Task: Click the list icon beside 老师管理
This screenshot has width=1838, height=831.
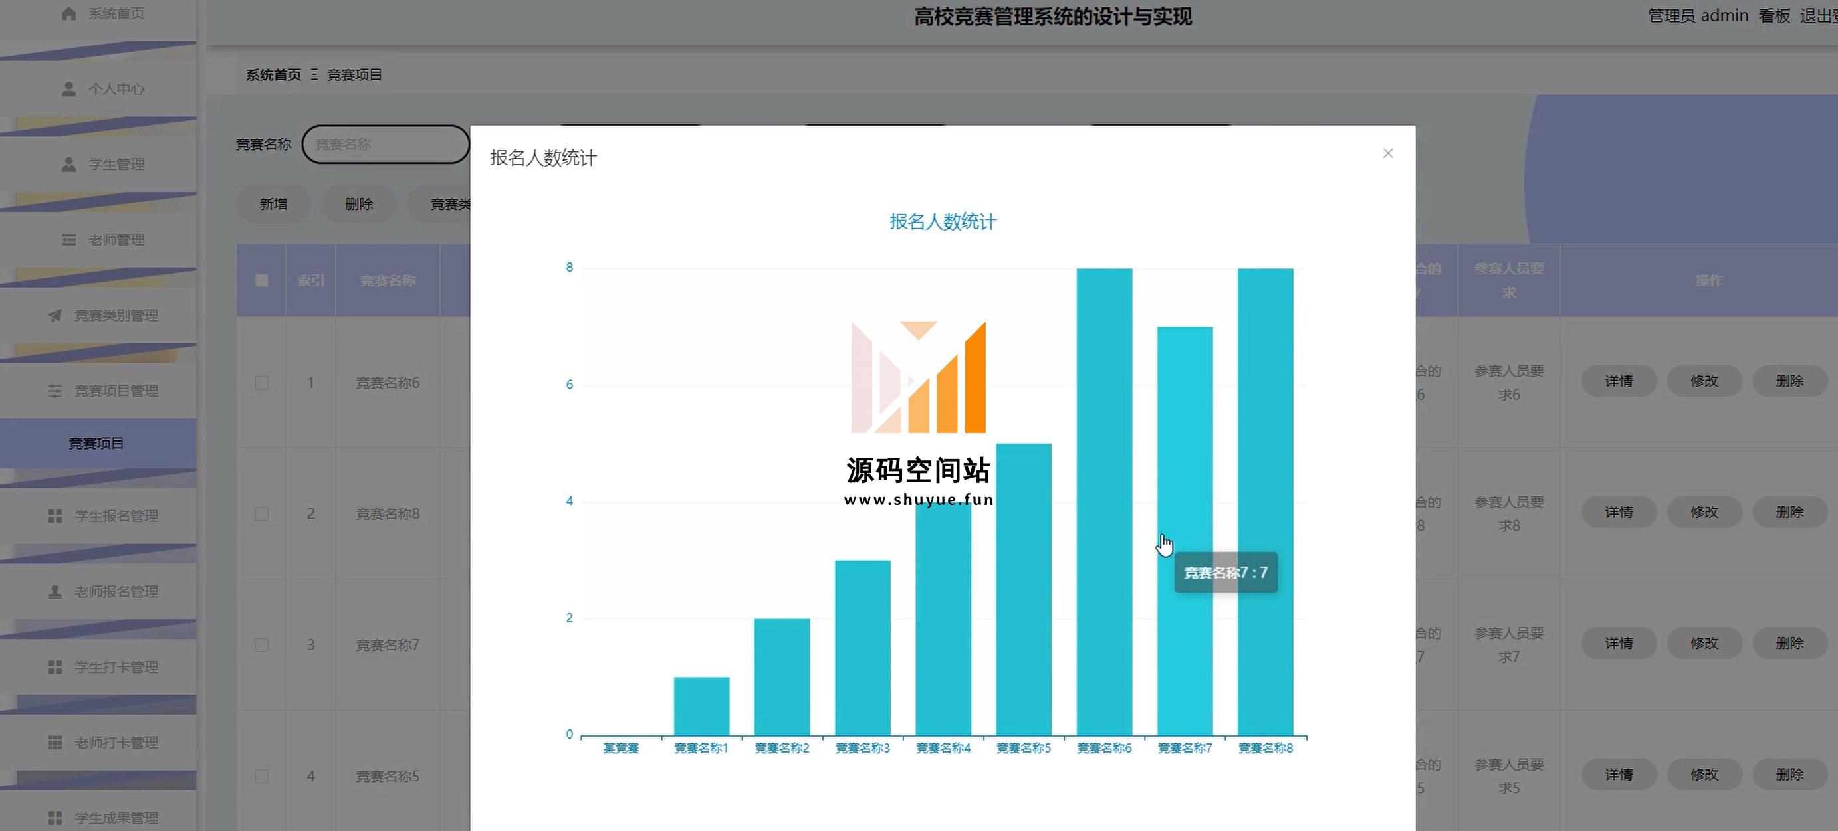Action: click(x=68, y=240)
